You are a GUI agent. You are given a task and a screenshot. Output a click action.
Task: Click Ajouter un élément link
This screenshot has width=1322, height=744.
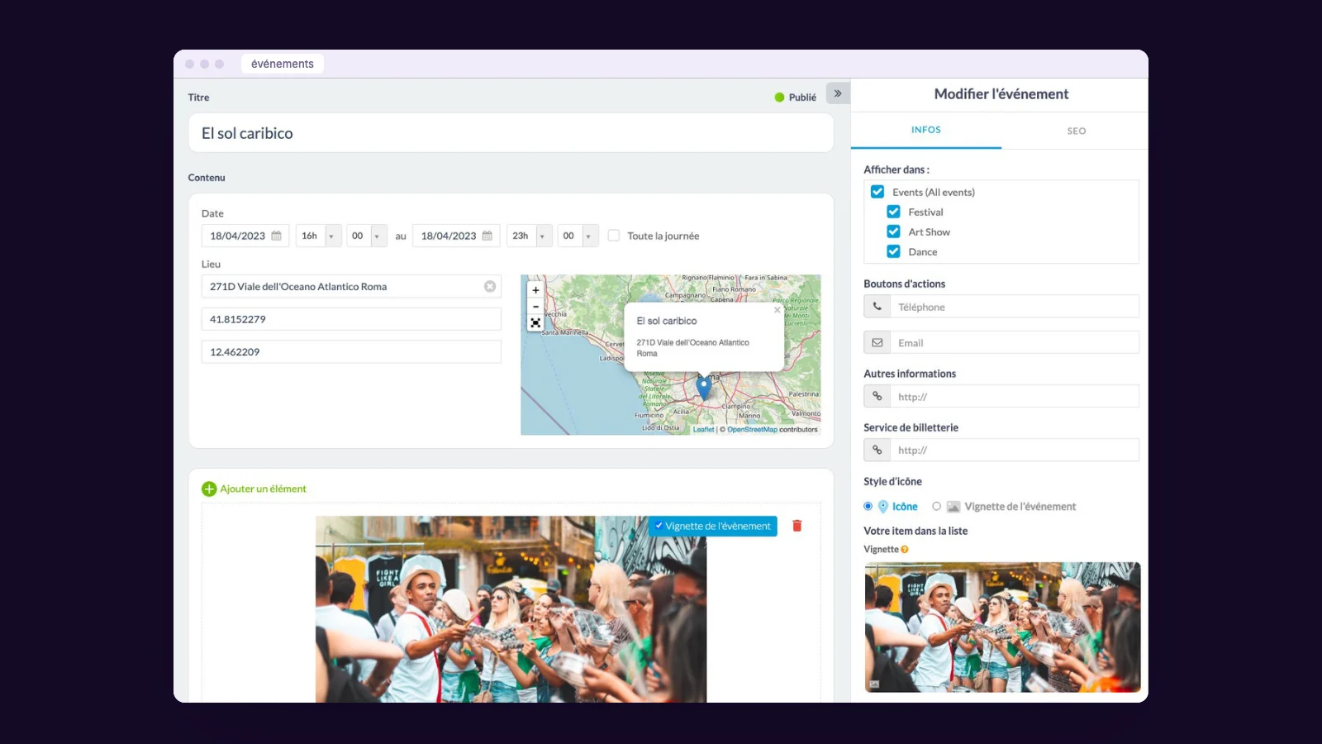point(263,489)
